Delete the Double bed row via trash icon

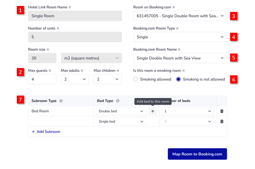tap(222, 111)
